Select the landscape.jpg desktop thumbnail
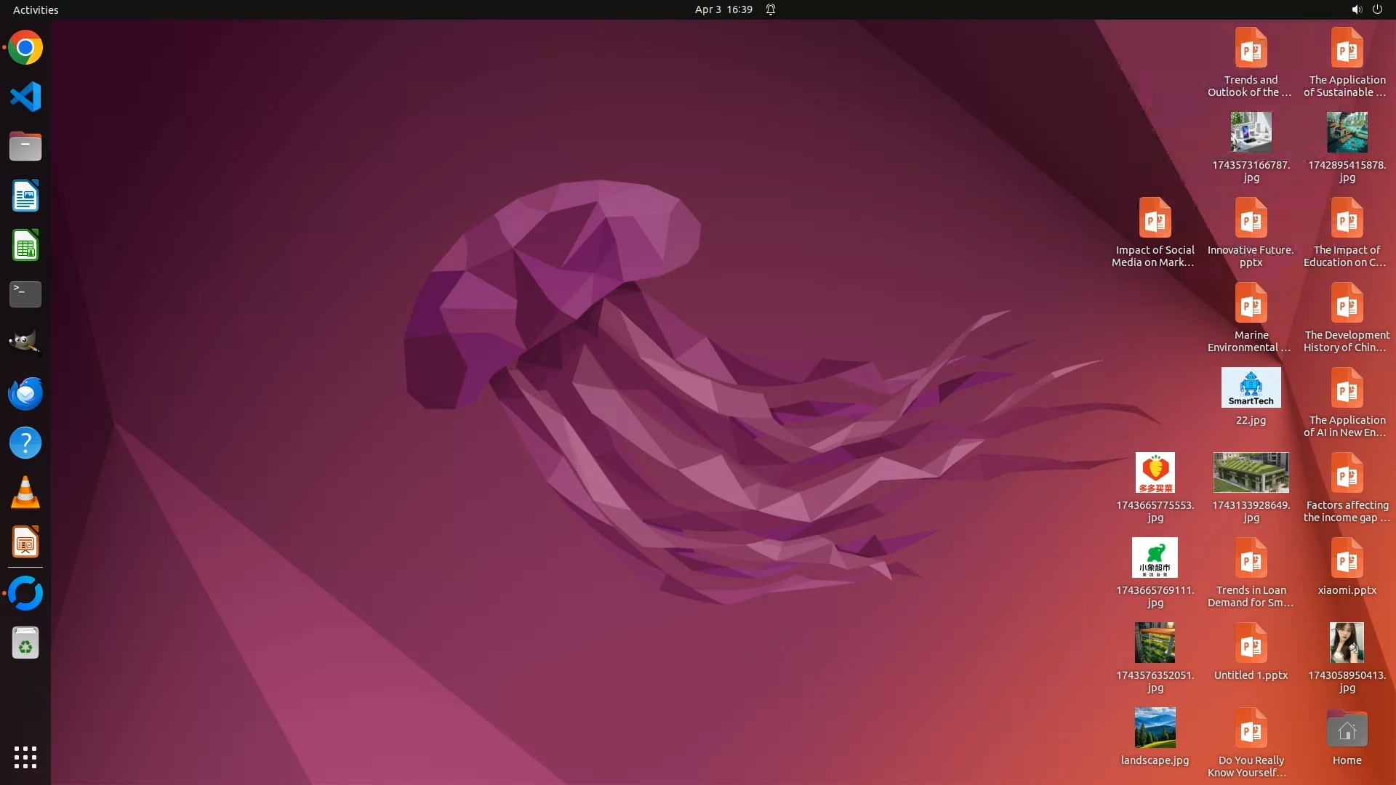Viewport: 1396px width, 785px height. click(1155, 728)
